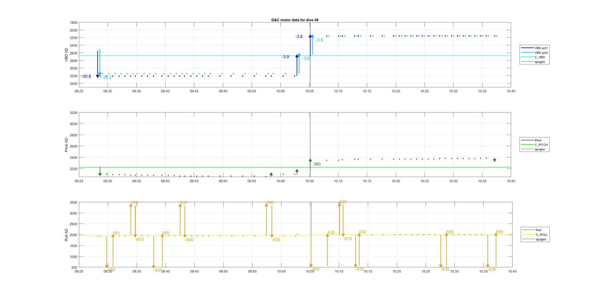The height and width of the screenshot is (300, 607).
Task: Click the '-653' roll annotation
Action: 140,239
